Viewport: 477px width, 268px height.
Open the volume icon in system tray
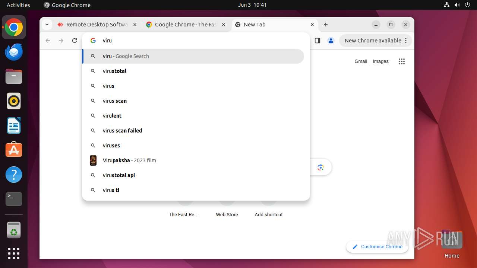pyautogui.click(x=457, y=5)
